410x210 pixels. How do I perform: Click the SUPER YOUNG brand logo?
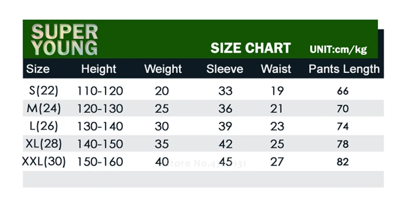(65, 40)
